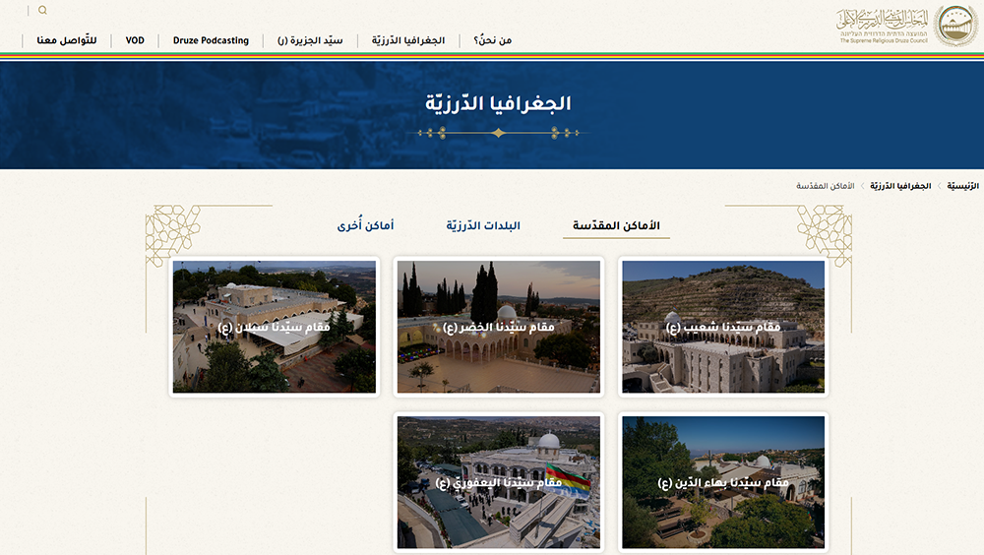Open the للتّواصل معنا contact link
Screen dimensions: 984x555
pyautogui.click(x=59, y=40)
